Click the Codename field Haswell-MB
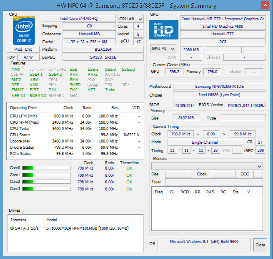The width and height of the screenshot is (273, 259). point(89,34)
